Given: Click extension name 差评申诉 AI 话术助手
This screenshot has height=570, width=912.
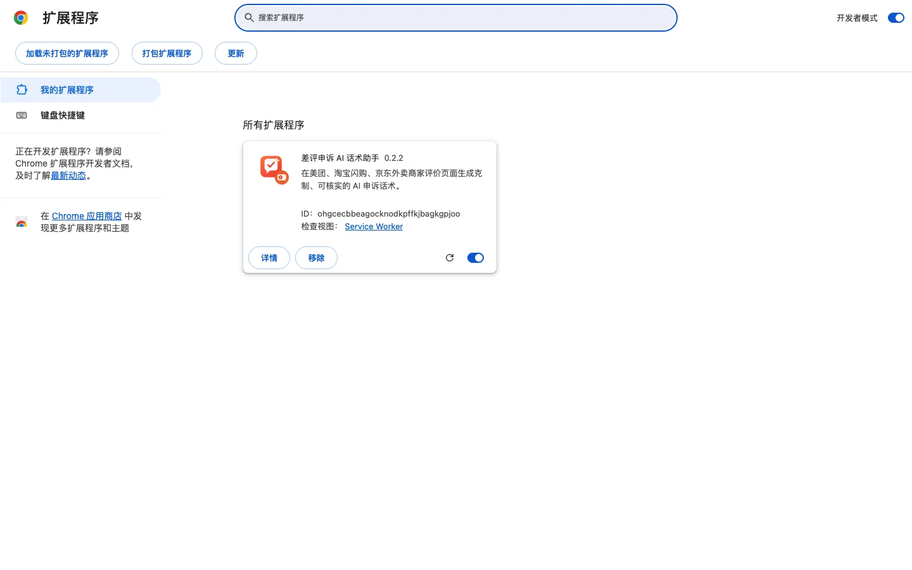Looking at the screenshot, I should (x=340, y=158).
